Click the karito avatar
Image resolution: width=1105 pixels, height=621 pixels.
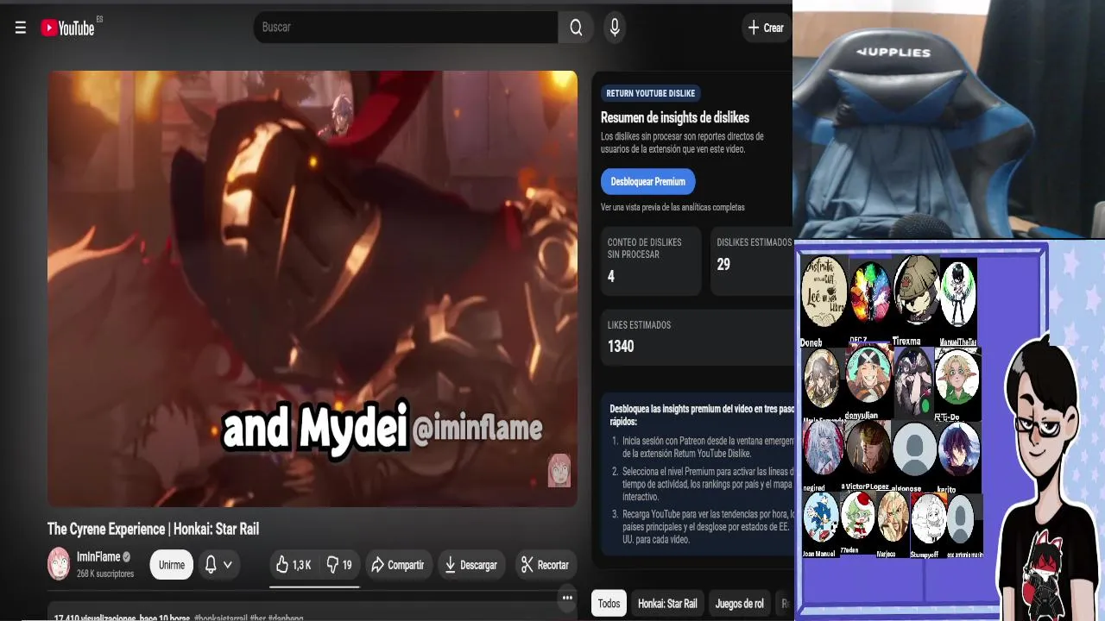958,448
